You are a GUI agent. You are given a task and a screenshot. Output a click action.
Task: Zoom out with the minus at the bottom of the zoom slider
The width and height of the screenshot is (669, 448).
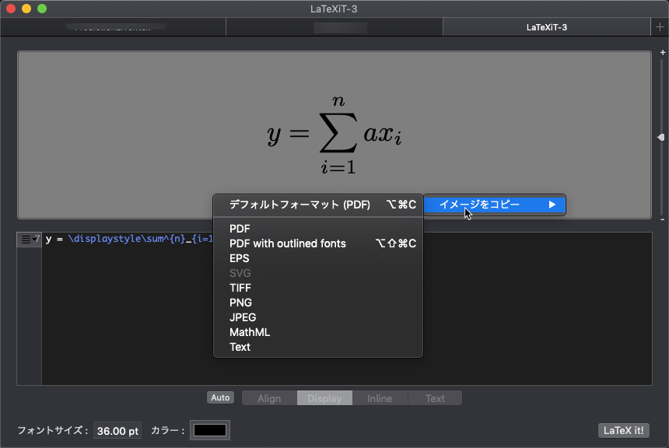tap(663, 219)
